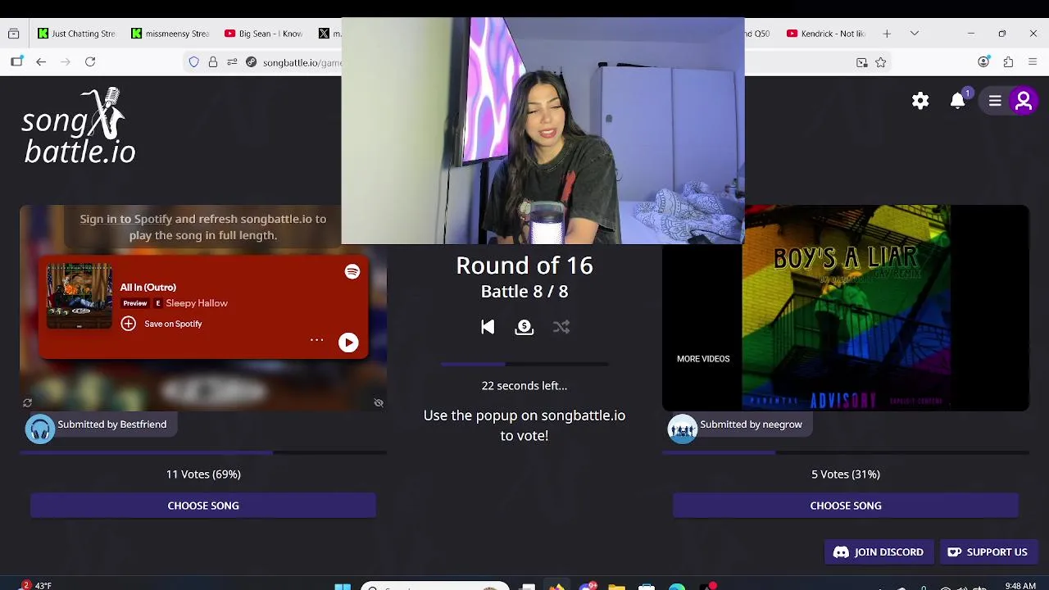Viewport: 1049px width, 590px height.
Task: Click neegrow's submitter avatar
Action: tap(682, 429)
